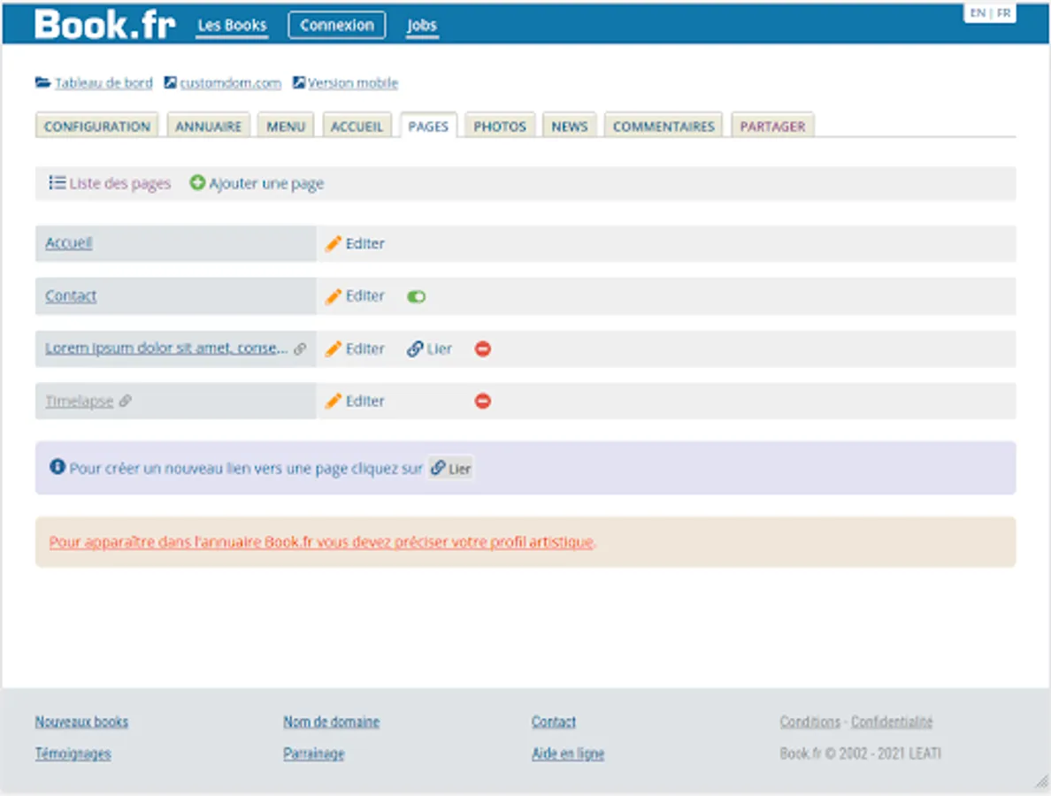Open the footer Contact link
The width and height of the screenshot is (1051, 796).
click(x=553, y=722)
